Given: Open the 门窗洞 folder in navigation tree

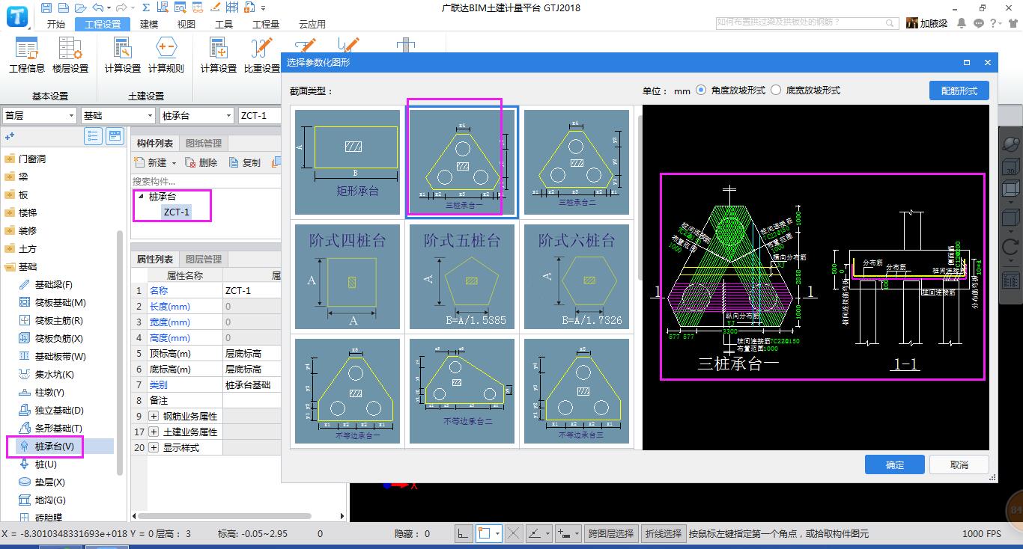Looking at the screenshot, I should click(x=26, y=159).
